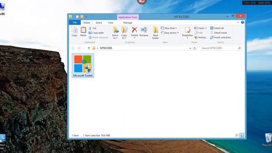Switch to the Home ribbon tab
The image size is (272, 153).
point(87,23)
